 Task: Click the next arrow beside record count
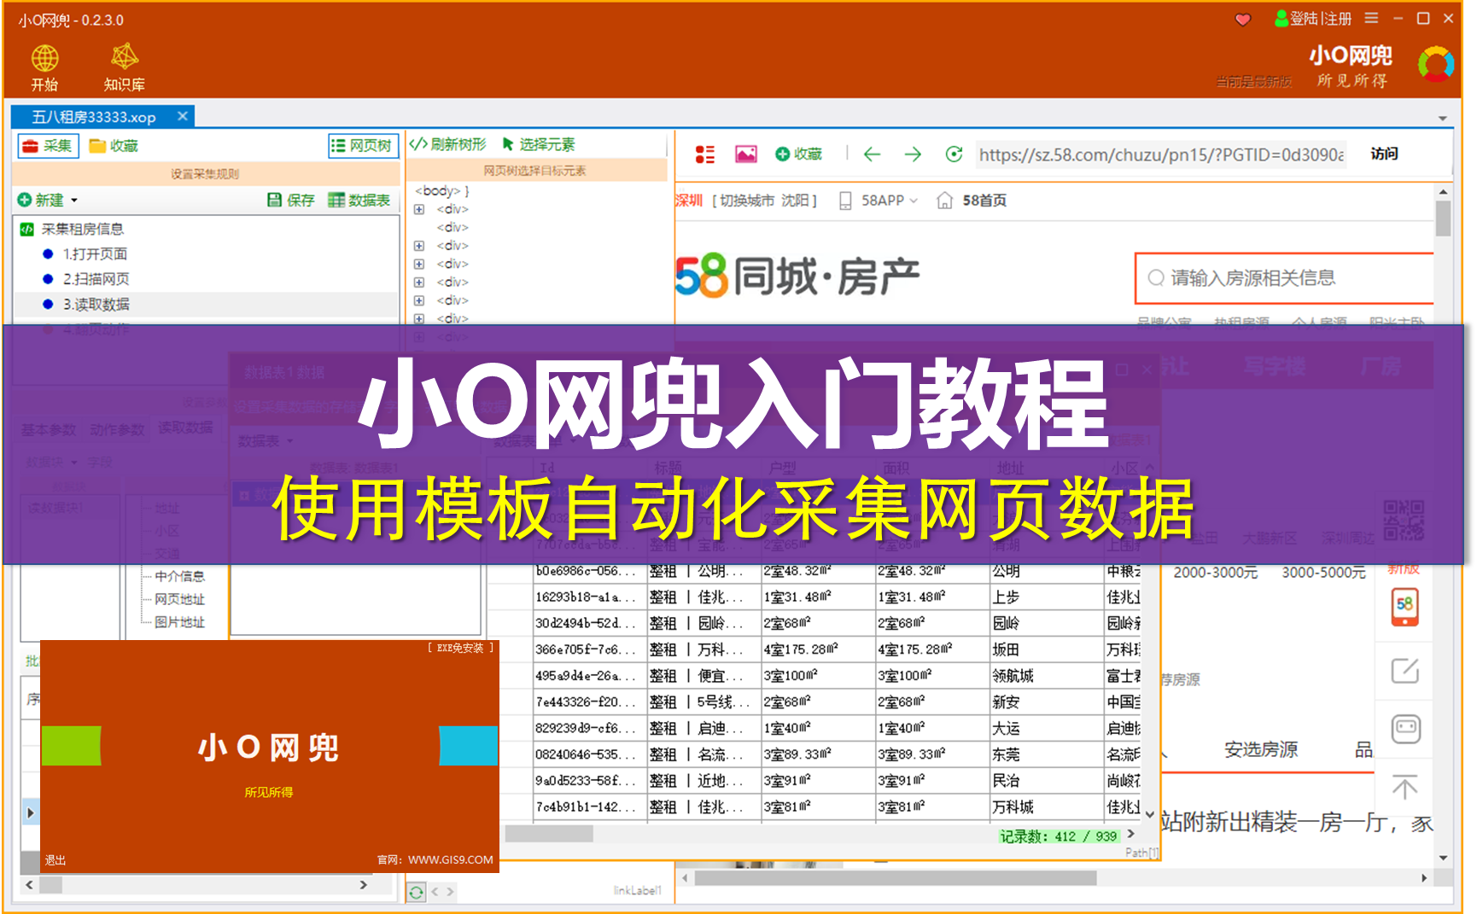pos(1131,834)
